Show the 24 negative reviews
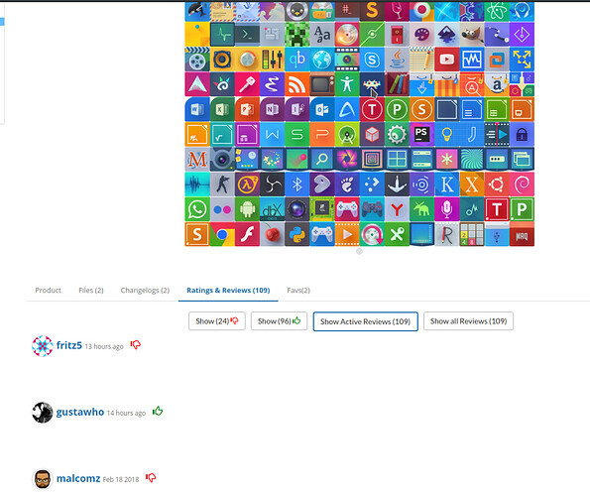The width and height of the screenshot is (590, 495). point(217,321)
